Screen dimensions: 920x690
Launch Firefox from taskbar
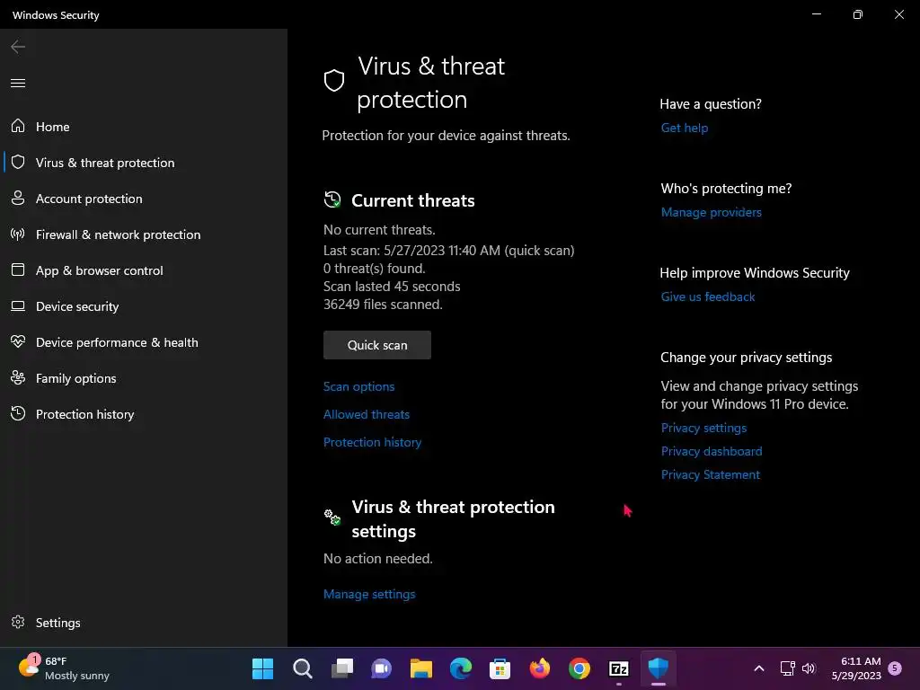click(x=540, y=668)
